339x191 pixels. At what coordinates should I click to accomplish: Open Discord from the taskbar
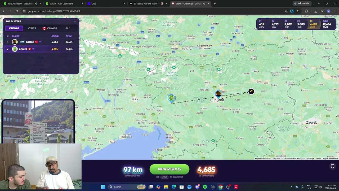197,187
